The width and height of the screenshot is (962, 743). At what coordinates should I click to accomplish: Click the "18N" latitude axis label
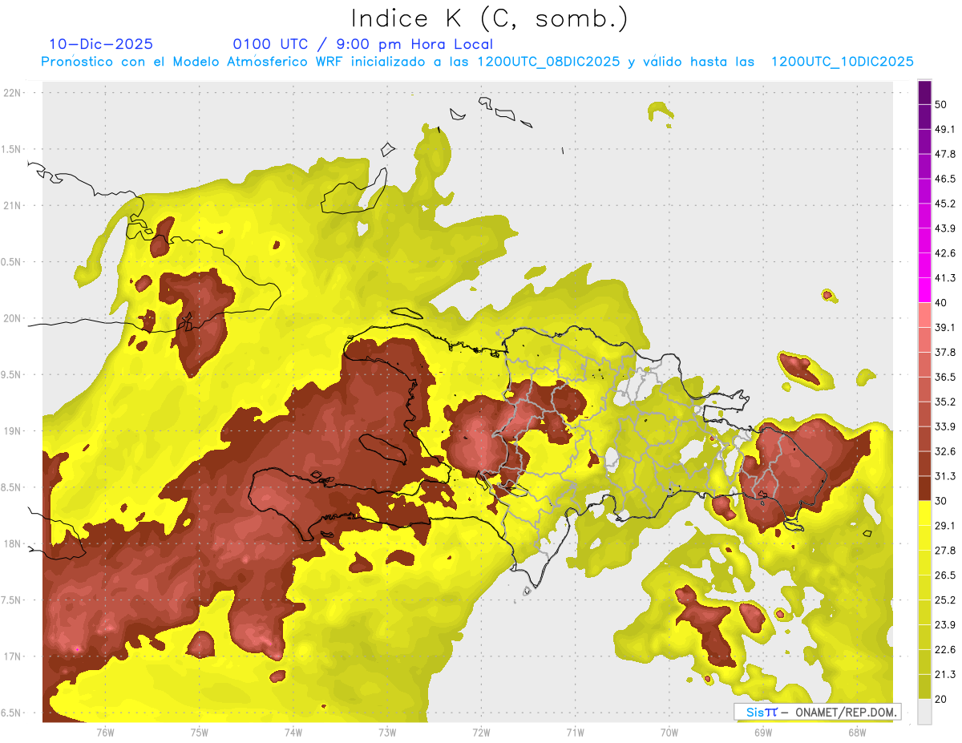pyautogui.click(x=12, y=544)
